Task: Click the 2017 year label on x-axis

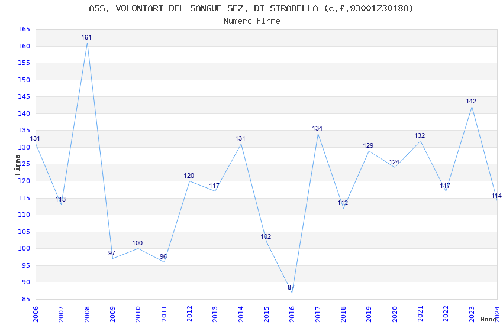Action: click(318, 314)
